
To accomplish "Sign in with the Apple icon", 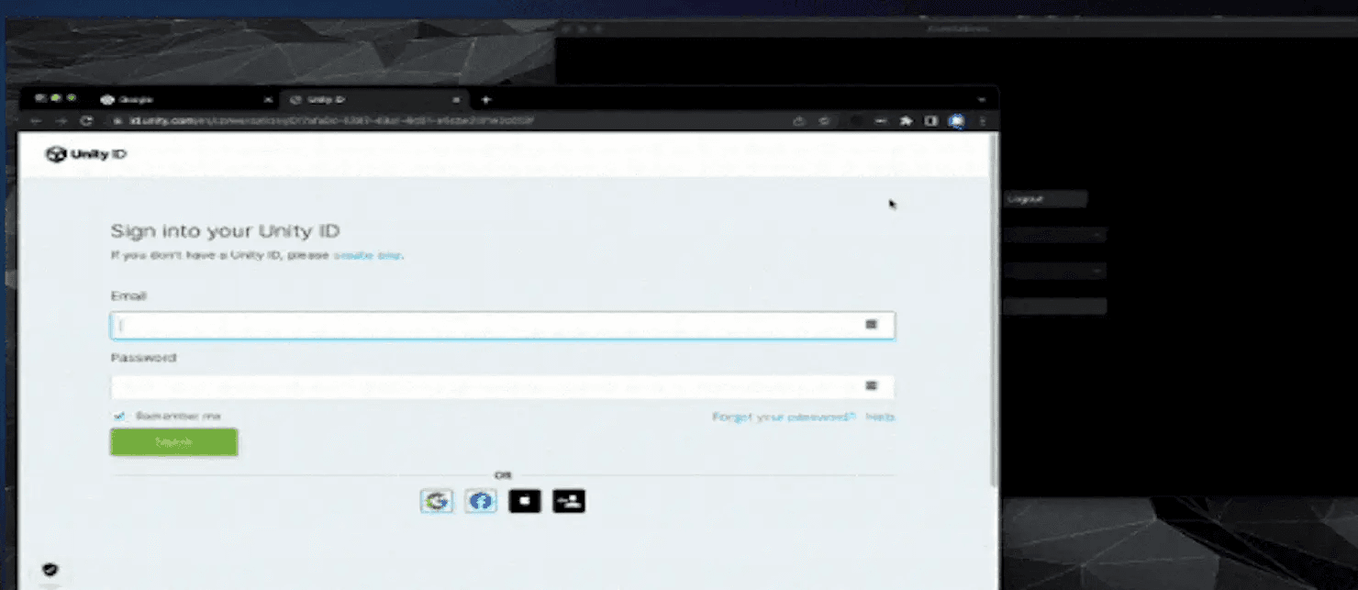I will (x=524, y=501).
